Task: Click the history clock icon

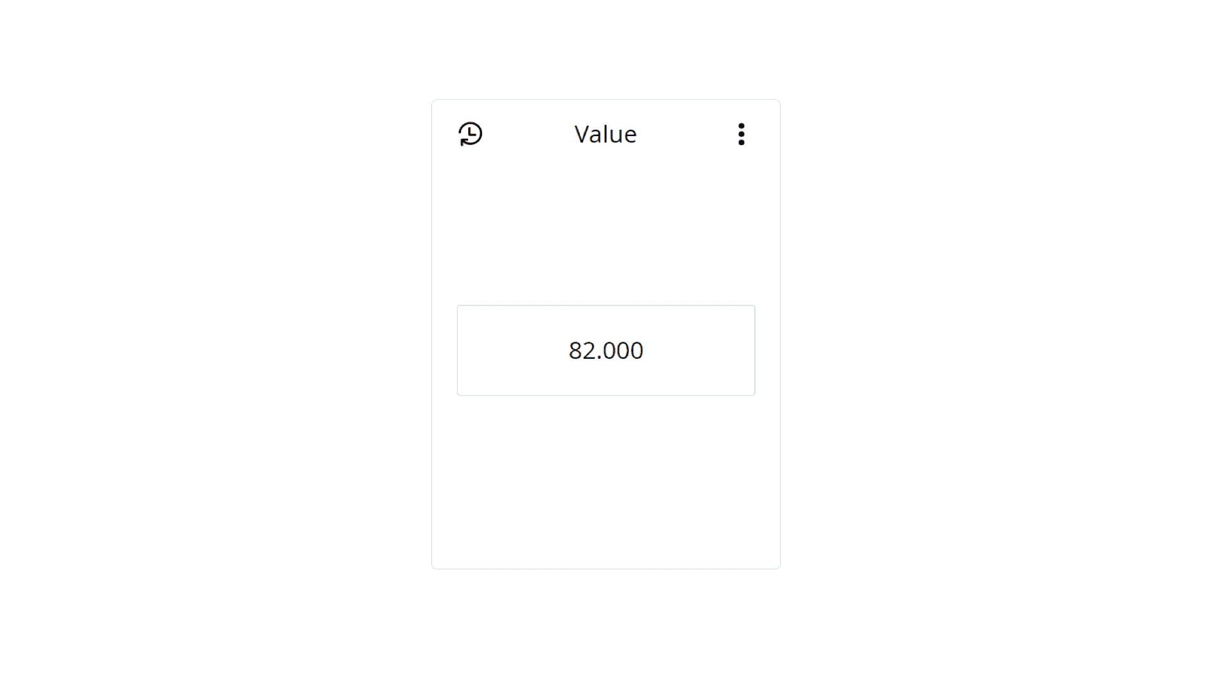Action: 471,134
